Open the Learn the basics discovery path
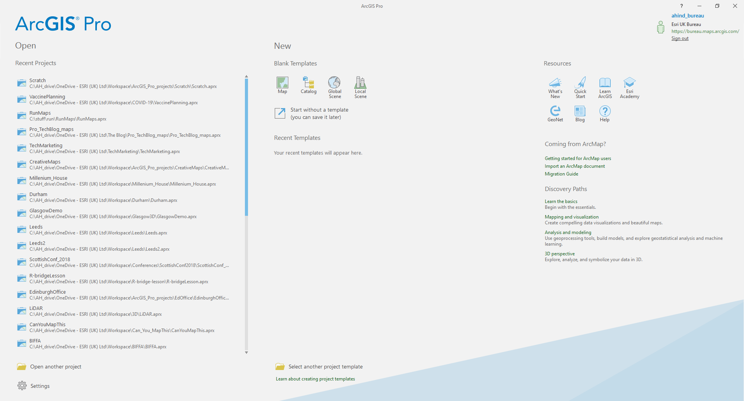The image size is (744, 401). pyautogui.click(x=561, y=201)
